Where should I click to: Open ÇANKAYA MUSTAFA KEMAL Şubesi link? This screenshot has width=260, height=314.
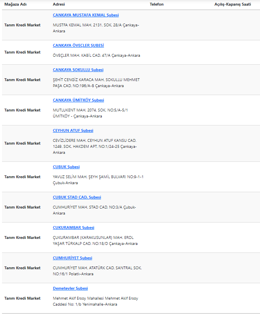(x=85, y=15)
